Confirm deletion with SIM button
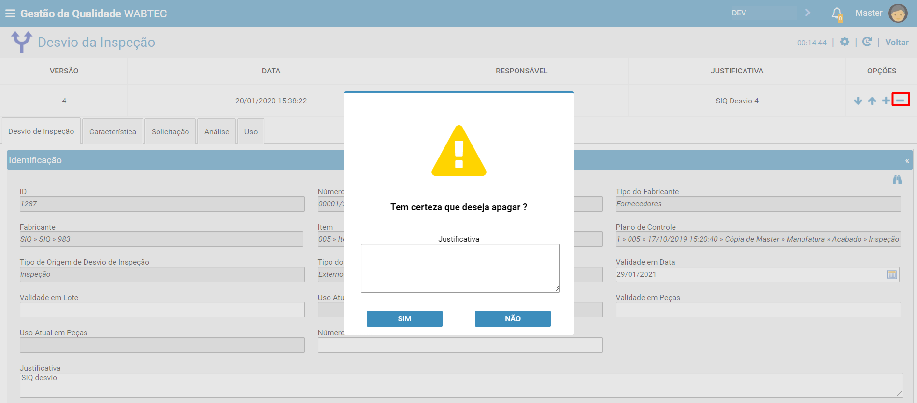Image resolution: width=917 pixels, height=403 pixels. [x=404, y=318]
